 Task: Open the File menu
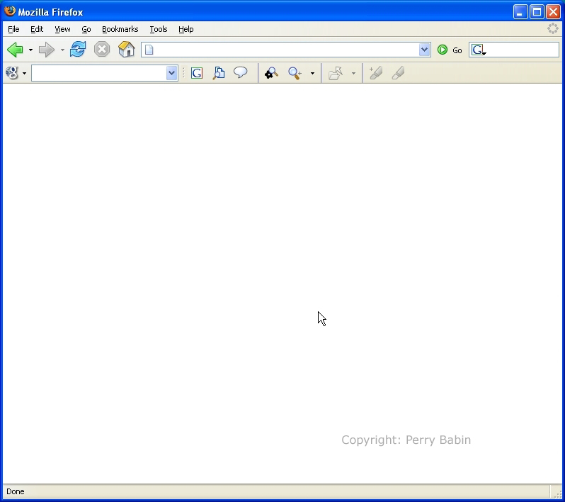tap(13, 29)
